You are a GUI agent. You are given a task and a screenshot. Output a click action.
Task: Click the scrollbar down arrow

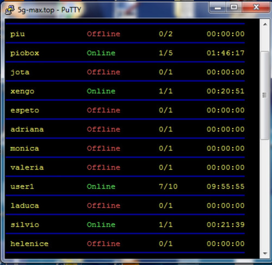[265, 253]
